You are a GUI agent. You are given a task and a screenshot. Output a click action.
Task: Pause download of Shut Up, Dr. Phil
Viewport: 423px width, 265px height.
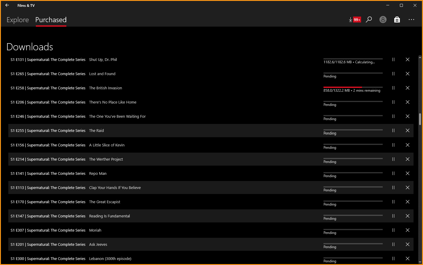pyautogui.click(x=393, y=59)
